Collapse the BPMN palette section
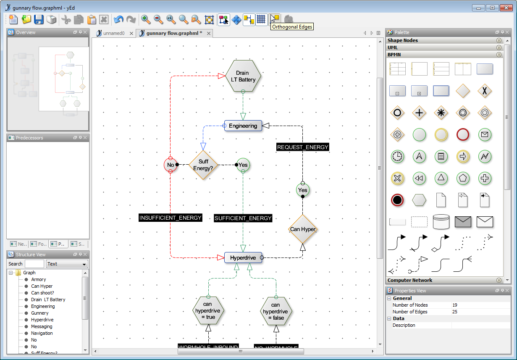 [499, 55]
